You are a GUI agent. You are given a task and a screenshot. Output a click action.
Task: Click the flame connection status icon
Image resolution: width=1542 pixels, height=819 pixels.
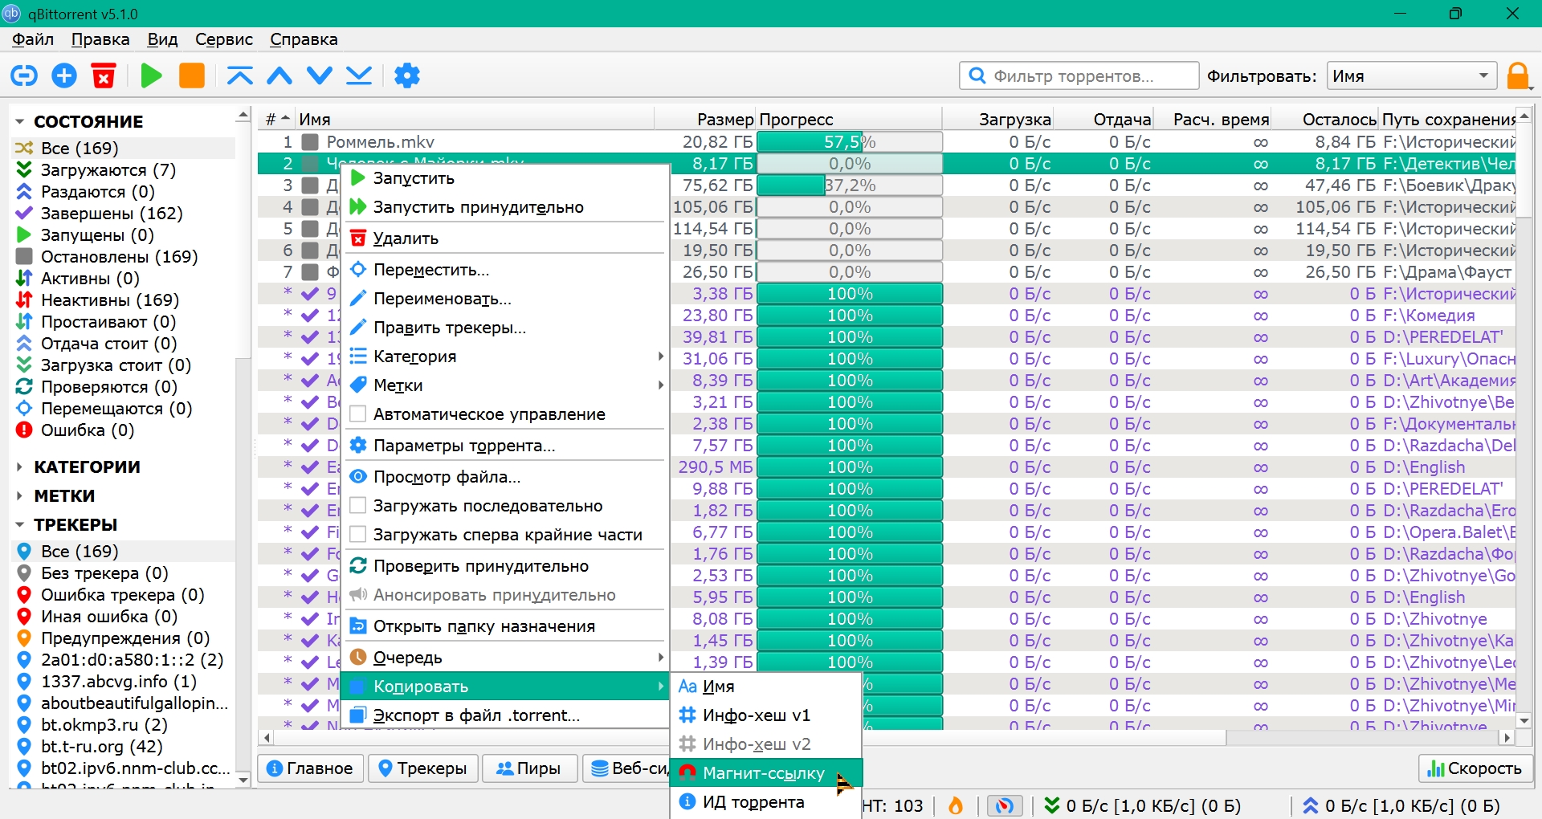click(956, 805)
